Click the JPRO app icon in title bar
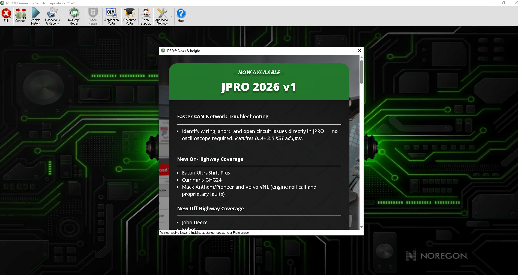 click(x=2, y=3)
